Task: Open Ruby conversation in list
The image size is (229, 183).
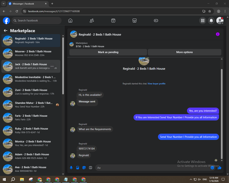Action: point(31,130)
